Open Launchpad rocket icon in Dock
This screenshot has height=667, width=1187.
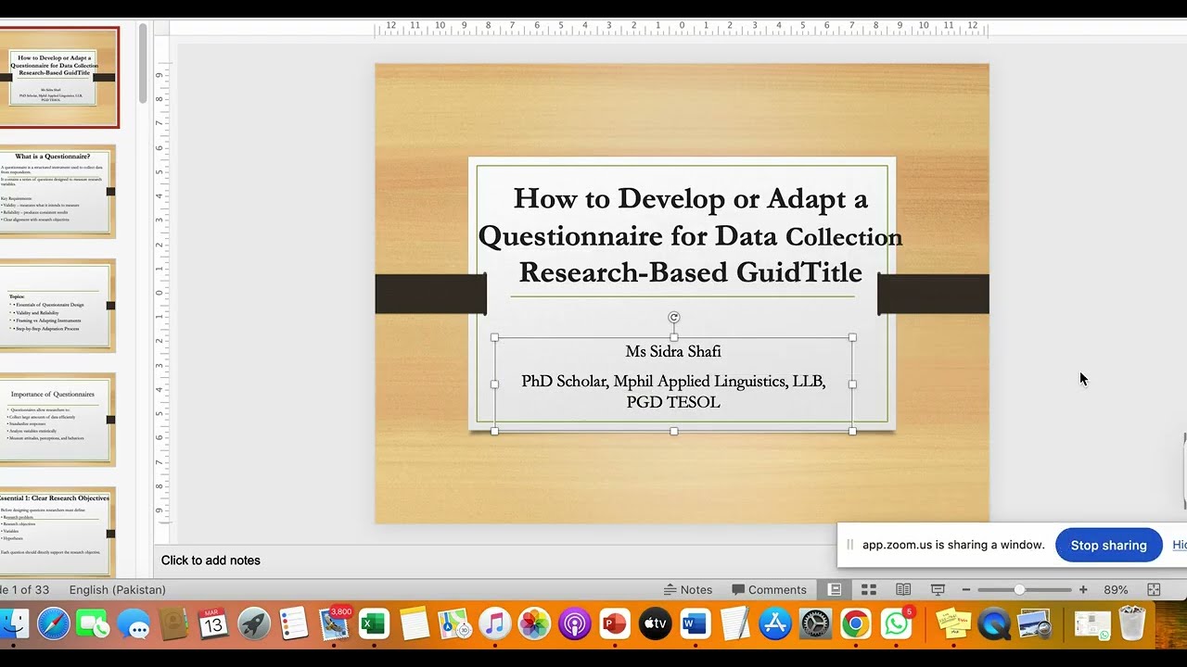tap(254, 623)
